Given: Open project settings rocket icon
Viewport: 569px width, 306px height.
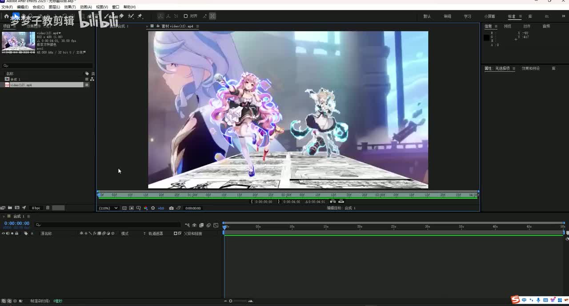Looking at the screenshot, I should 24,208.
